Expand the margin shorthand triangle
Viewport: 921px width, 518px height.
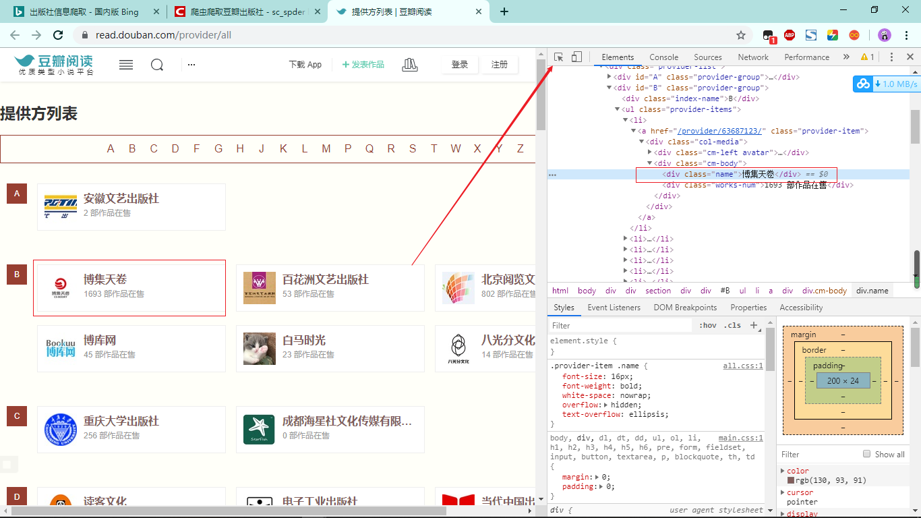coord(597,477)
